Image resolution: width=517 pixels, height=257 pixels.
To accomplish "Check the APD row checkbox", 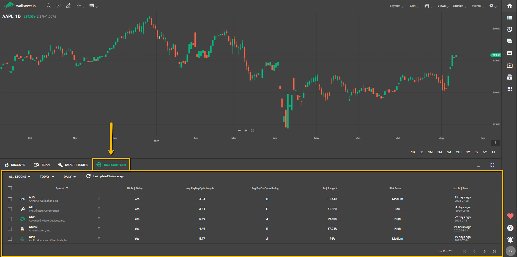I will (x=10, y=239).
